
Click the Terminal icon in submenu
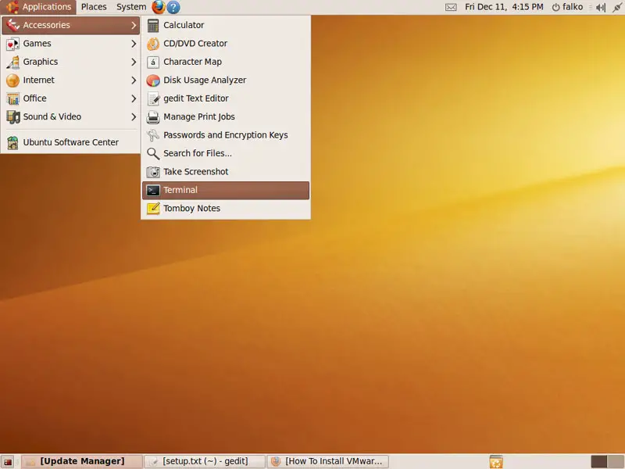pos(153,190)
